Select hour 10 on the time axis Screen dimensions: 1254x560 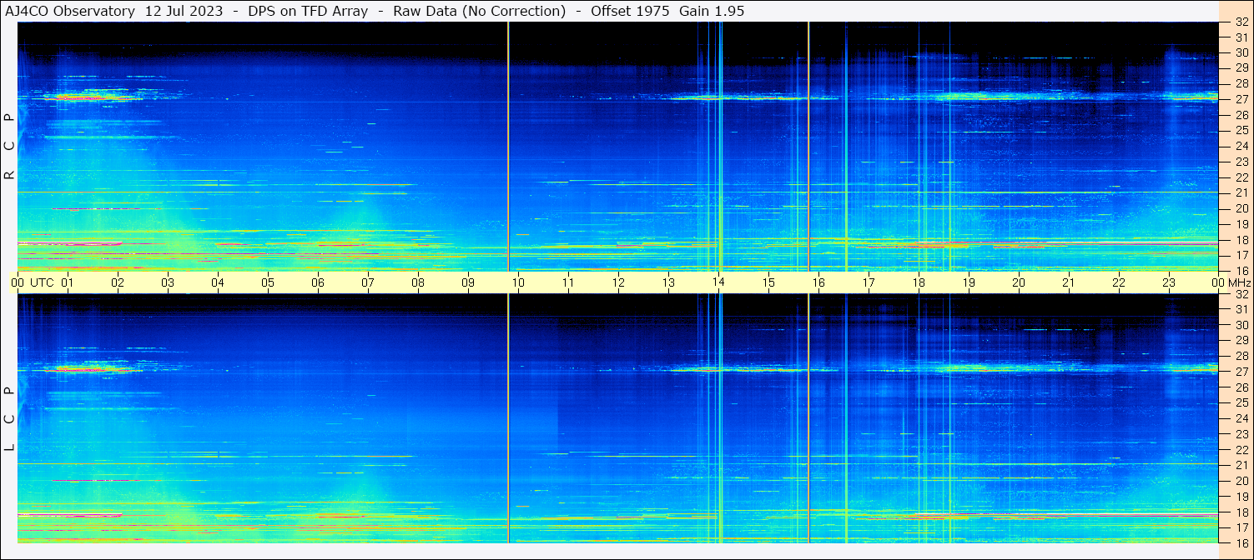(518, 282)
